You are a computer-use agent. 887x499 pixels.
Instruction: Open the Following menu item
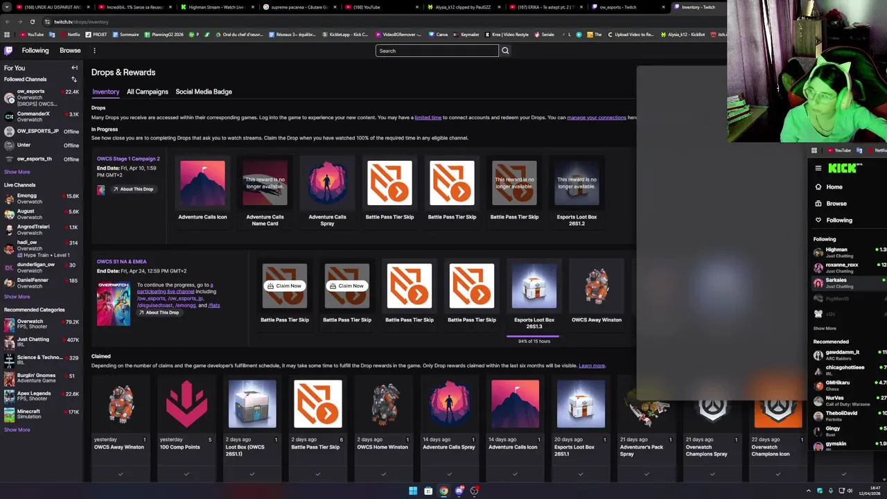[35, 51]
